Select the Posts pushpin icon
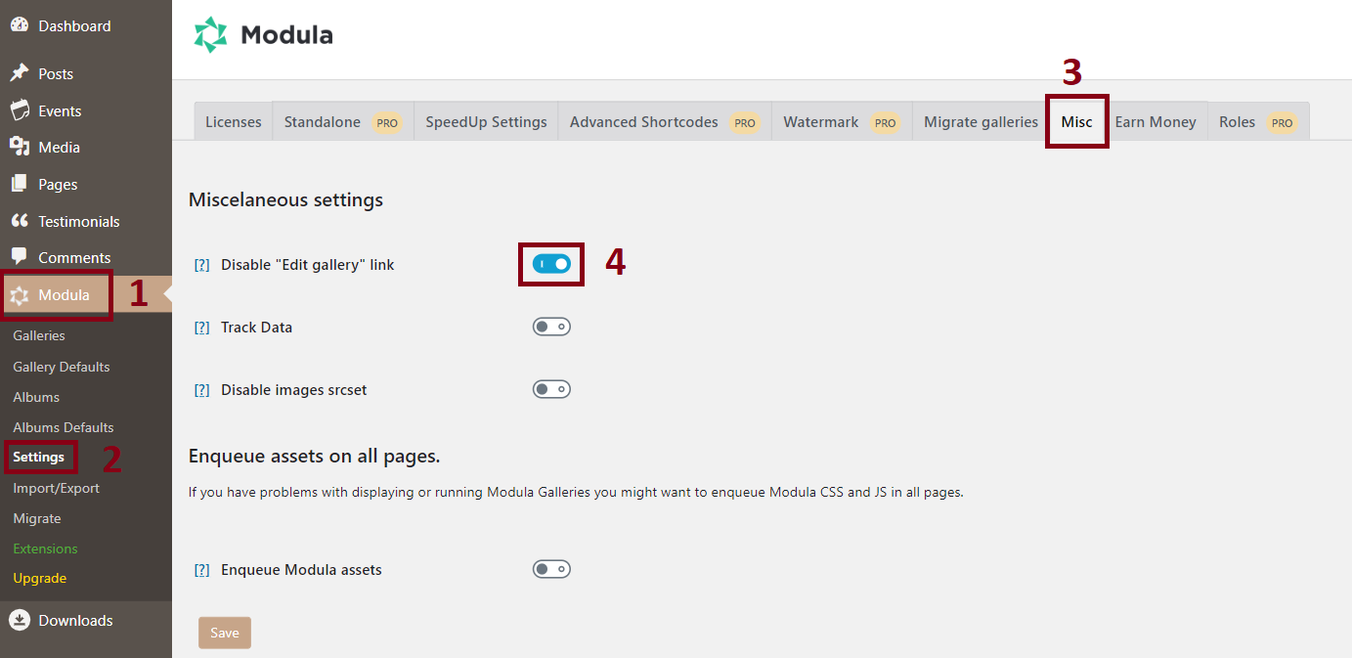Image resolution: width=1352 pixels, height=658 pixels. pyautogui.click(x=20, y=72)
